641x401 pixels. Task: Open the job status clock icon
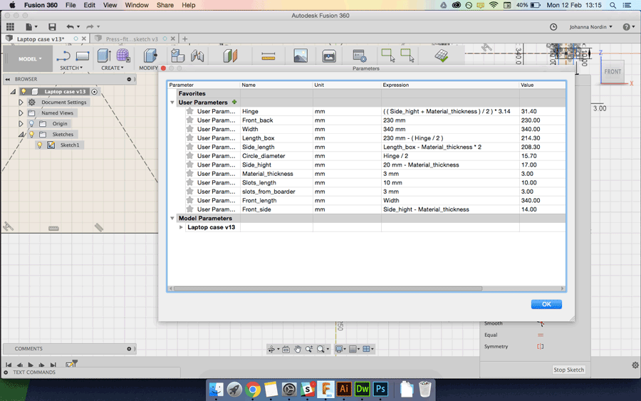[x=553, y=27]
